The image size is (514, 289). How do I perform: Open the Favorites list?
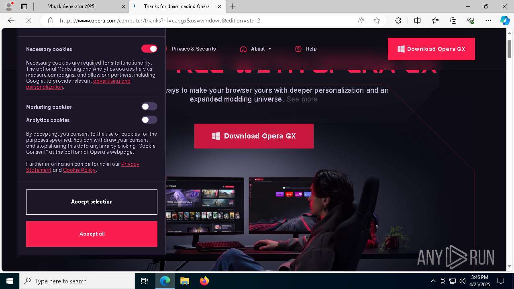[x=435, y=20]
